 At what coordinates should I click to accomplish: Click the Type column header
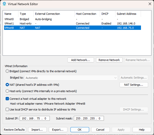[x=26, y=14]
